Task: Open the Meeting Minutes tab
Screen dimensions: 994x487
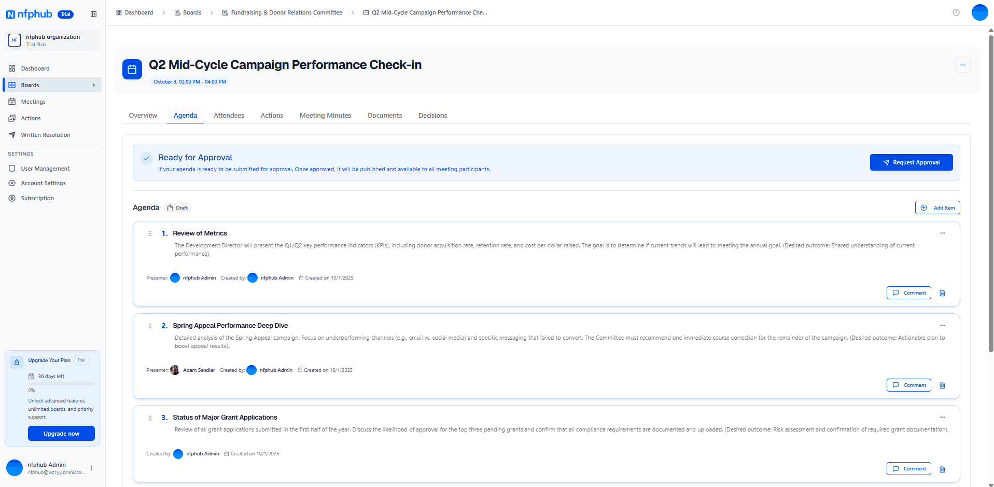Action: 325,116
